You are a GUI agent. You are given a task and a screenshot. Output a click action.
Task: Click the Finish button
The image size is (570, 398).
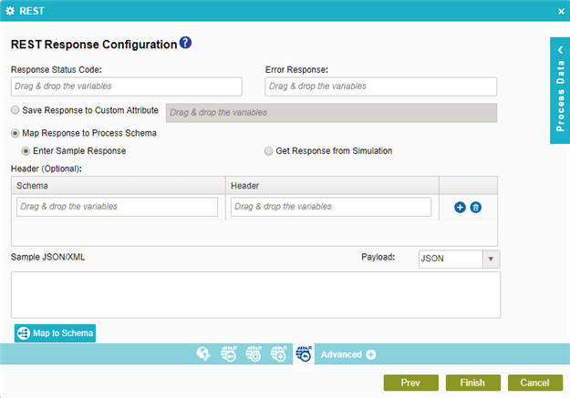click(x=473, y=383)
